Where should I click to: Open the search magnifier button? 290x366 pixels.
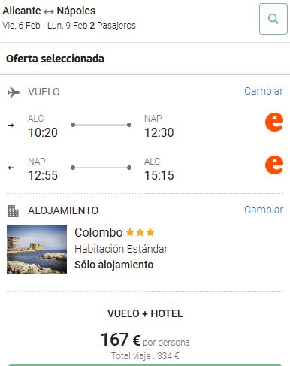pyautogui.click(x=273, y=19)
